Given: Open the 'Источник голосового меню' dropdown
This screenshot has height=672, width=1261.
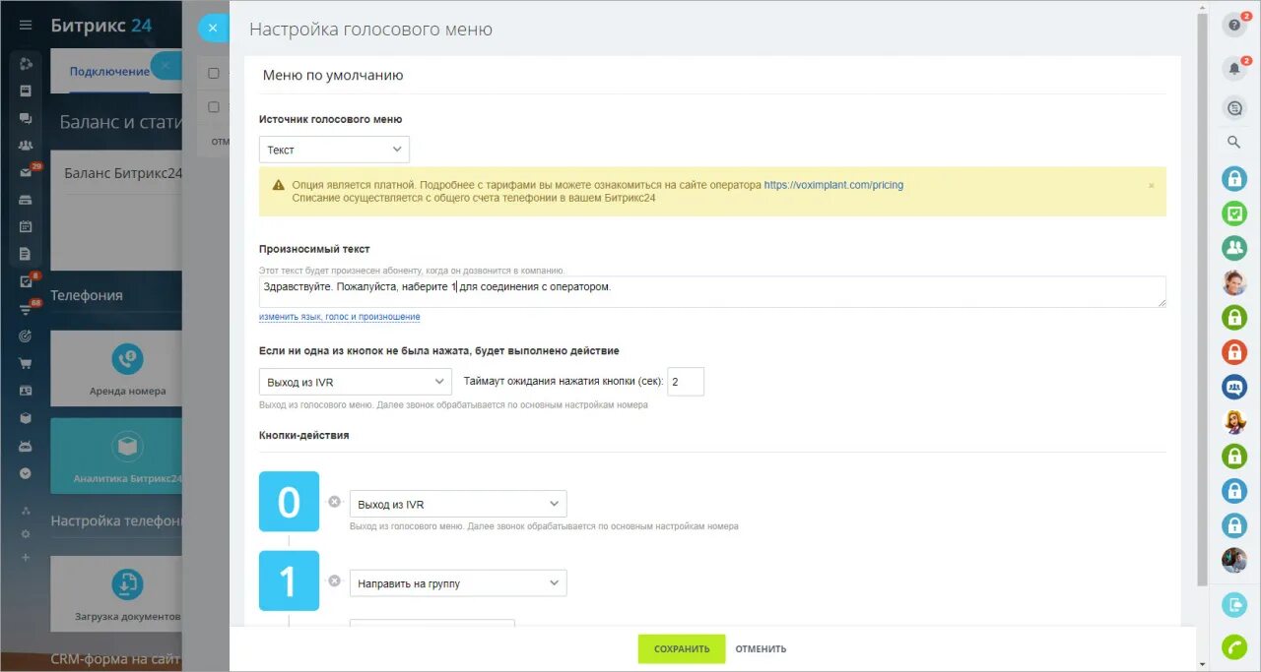Looking at the screenshot, I should (x=334, y=150).
